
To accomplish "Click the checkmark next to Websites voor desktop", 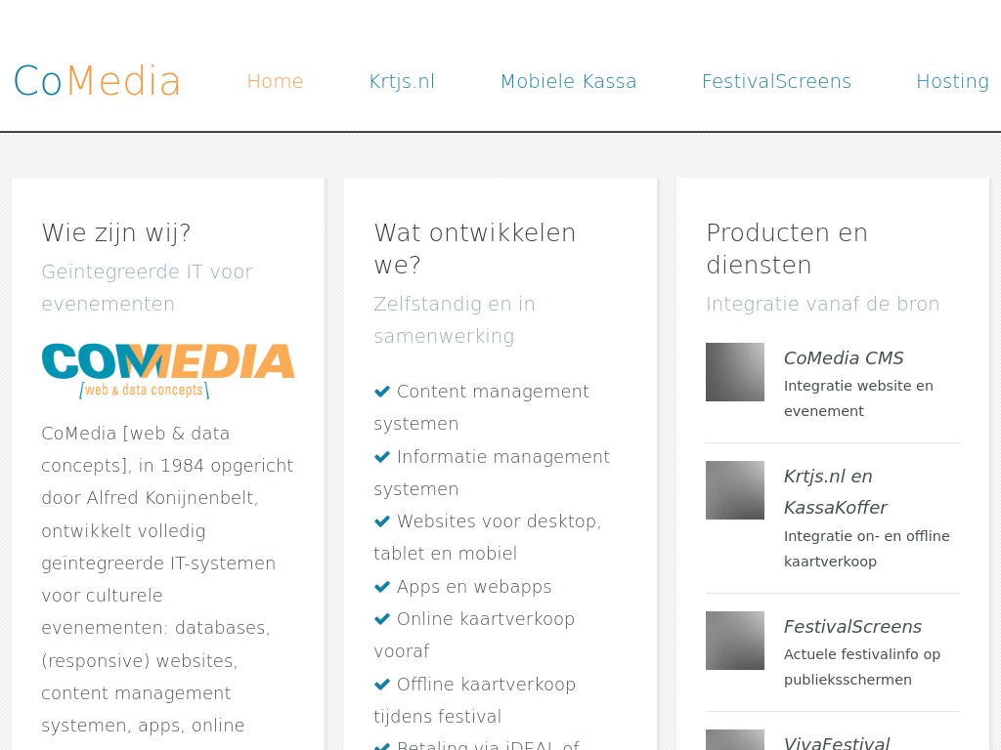I will tap(382, 521).
